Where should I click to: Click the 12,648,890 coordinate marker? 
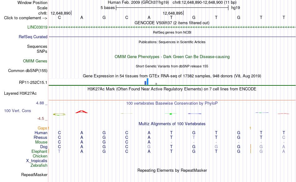click(60, 13)
